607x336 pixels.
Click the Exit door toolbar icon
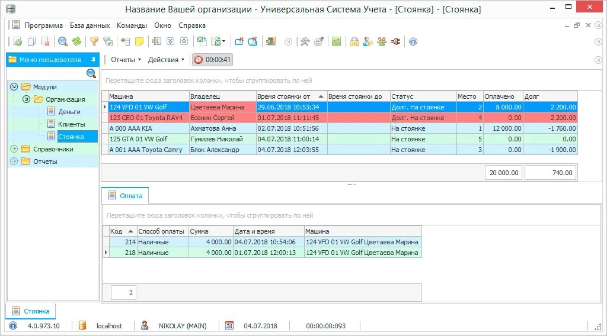270,41
